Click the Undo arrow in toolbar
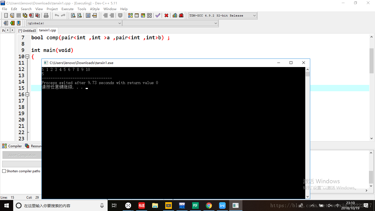The width and height of the screenshot is (375, 211). coord(57,15)
